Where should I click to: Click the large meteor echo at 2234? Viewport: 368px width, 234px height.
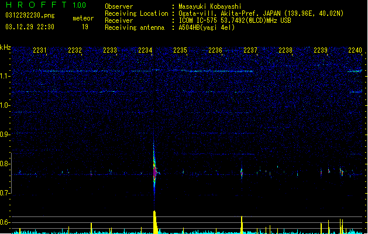coord(154,169)
